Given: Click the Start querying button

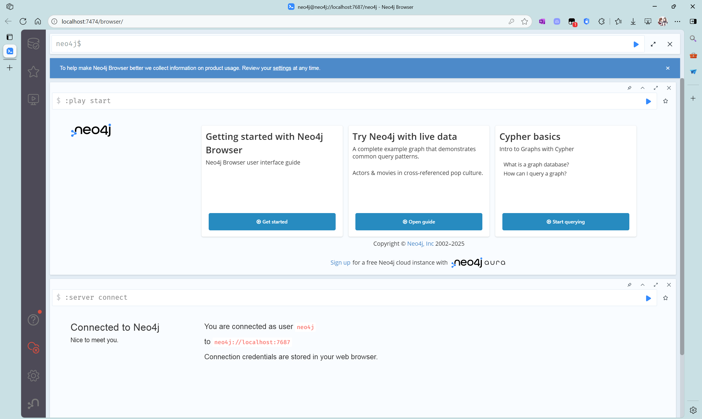Looking at the screenshot, I should click(x=565, y=222).
